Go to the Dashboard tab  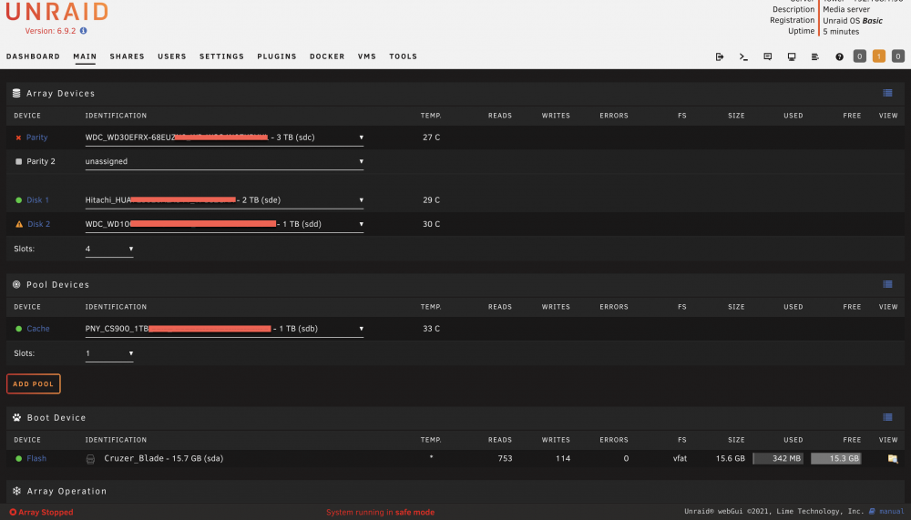coord(33,56)
